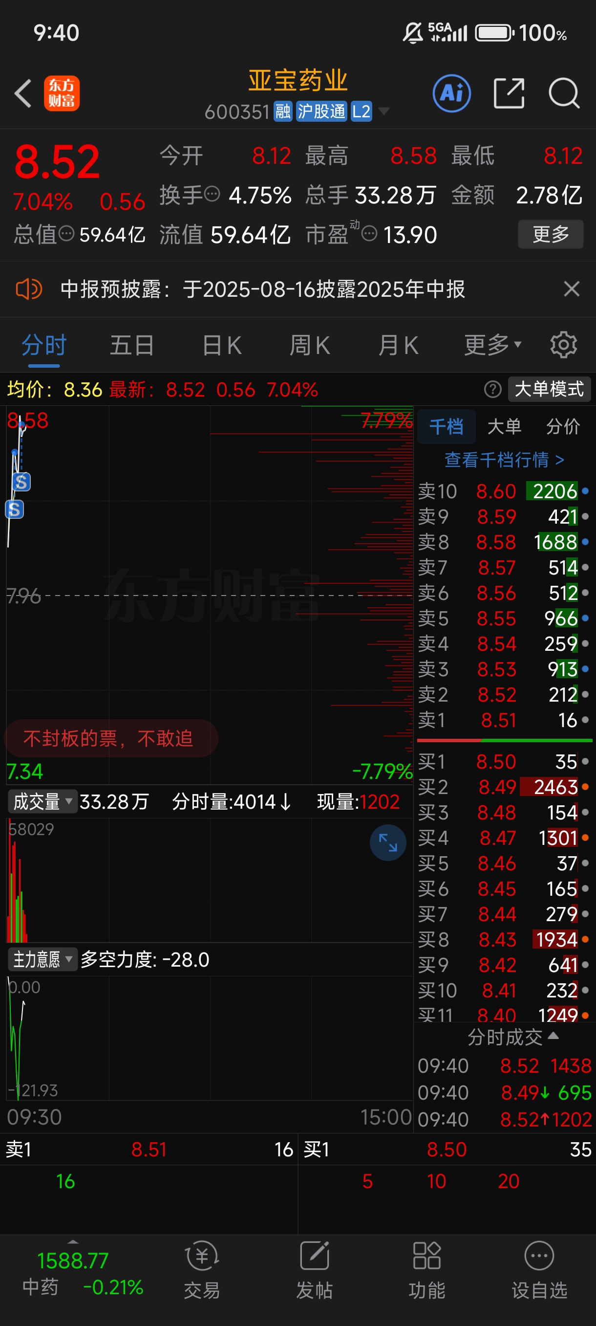Open 查看千档行情 link
596x1326 pixels.
tap(505, 460)
